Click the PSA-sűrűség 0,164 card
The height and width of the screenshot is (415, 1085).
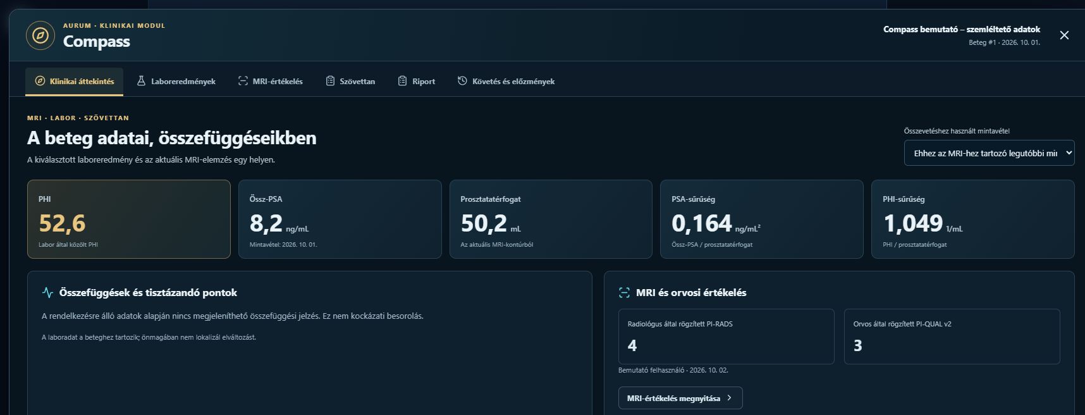(762, 219)
